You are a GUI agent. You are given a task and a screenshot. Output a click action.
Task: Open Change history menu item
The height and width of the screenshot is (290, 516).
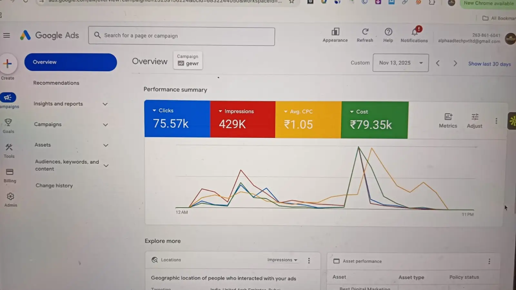pyautogui.click(x=54, y=186)
